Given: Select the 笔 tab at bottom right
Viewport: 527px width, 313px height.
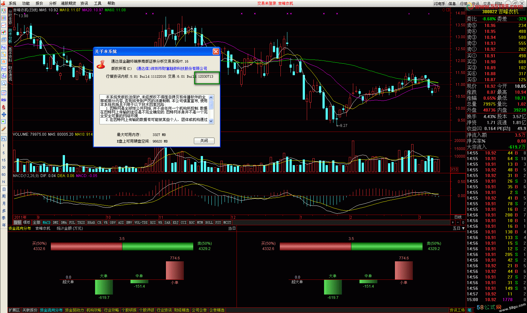Looking at the screenshot, I should (x=470, y=310).
